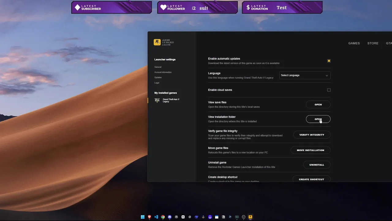
Task: Open Discord from the taskbar
Action: click(170, 217)
